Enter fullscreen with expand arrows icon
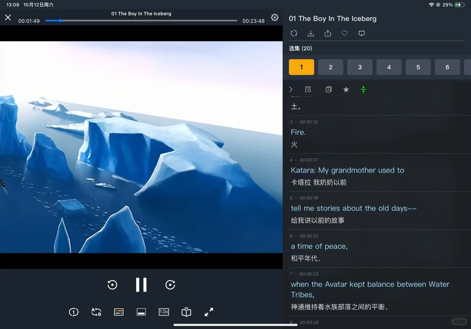The width and height of the screenshot is (471, 329). pyautogui.click(x=209, y=312)
